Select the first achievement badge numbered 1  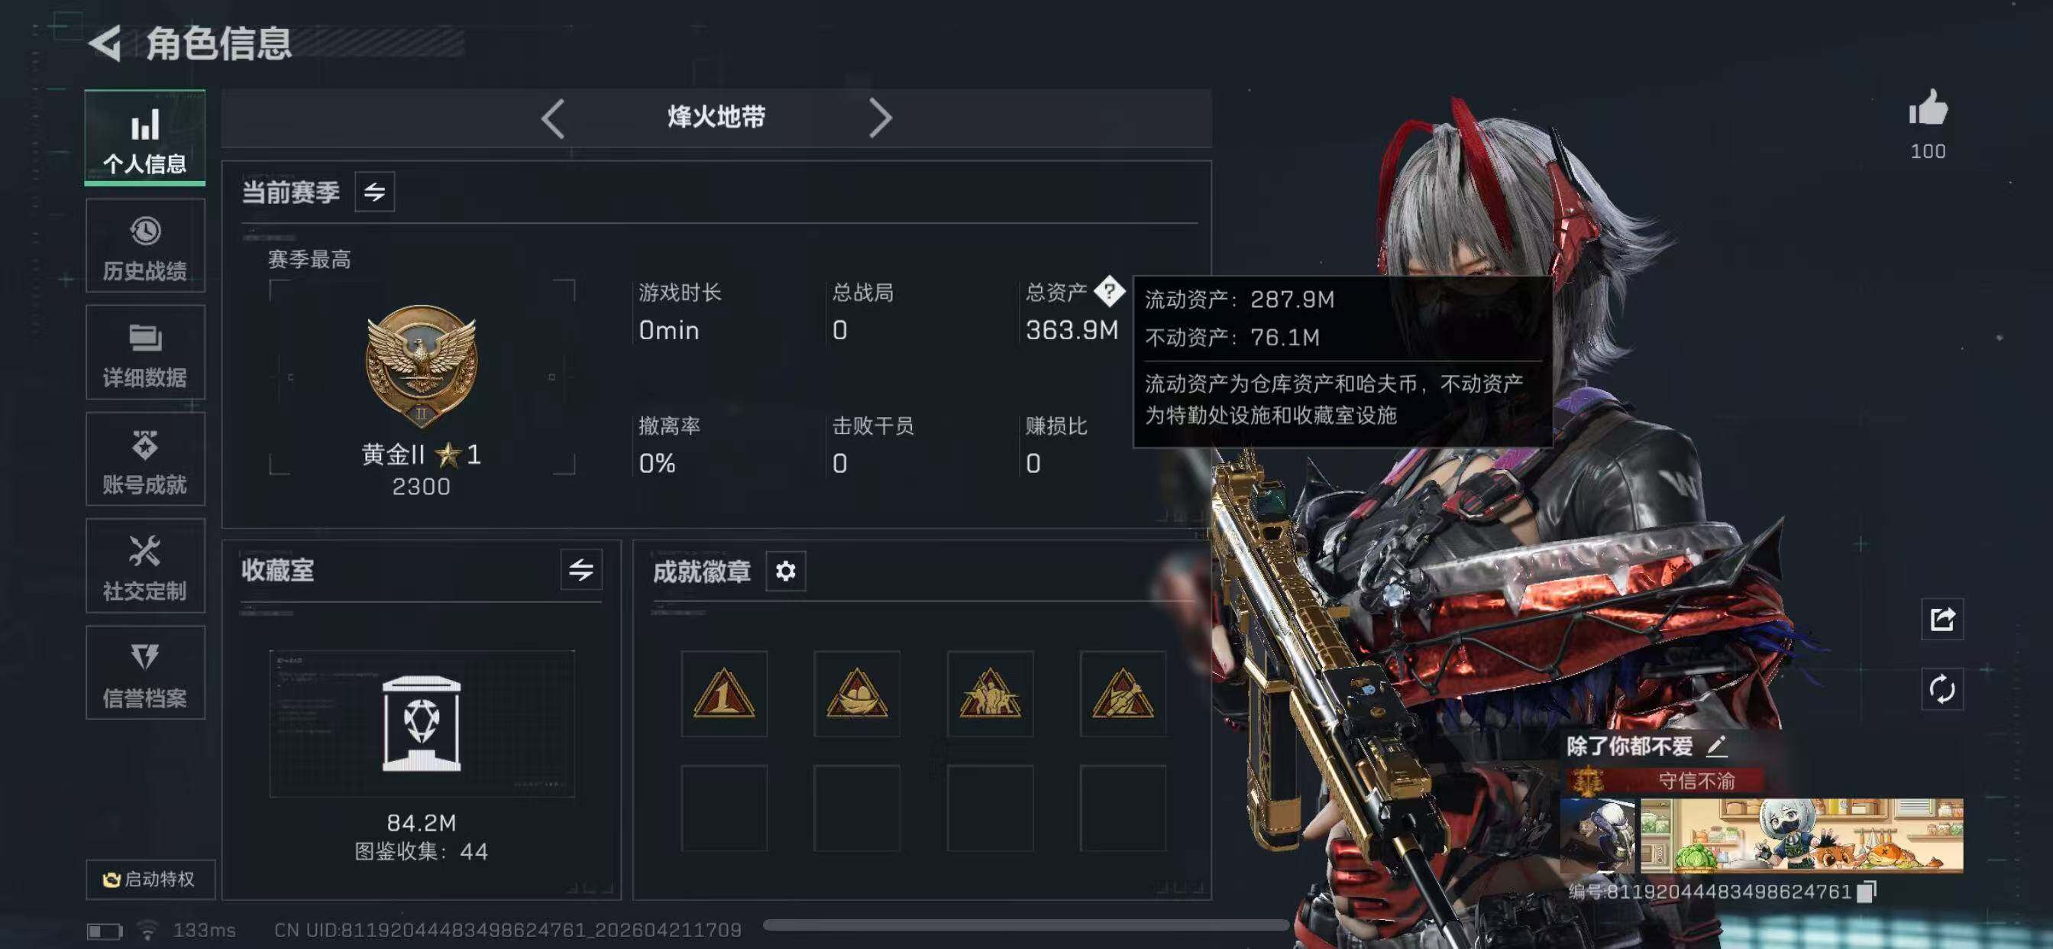723,694
